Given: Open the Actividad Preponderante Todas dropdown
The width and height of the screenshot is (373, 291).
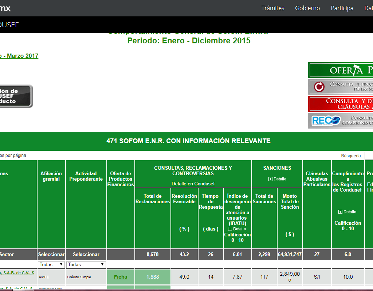Looking at the screenshot, I should click(x=86, y=264).
